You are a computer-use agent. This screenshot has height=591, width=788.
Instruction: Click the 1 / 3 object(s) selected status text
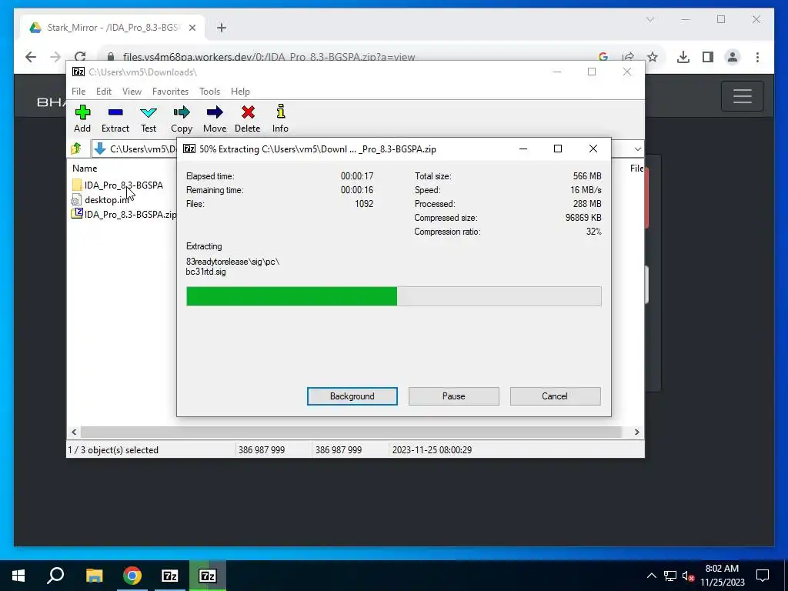pos(114,449)
